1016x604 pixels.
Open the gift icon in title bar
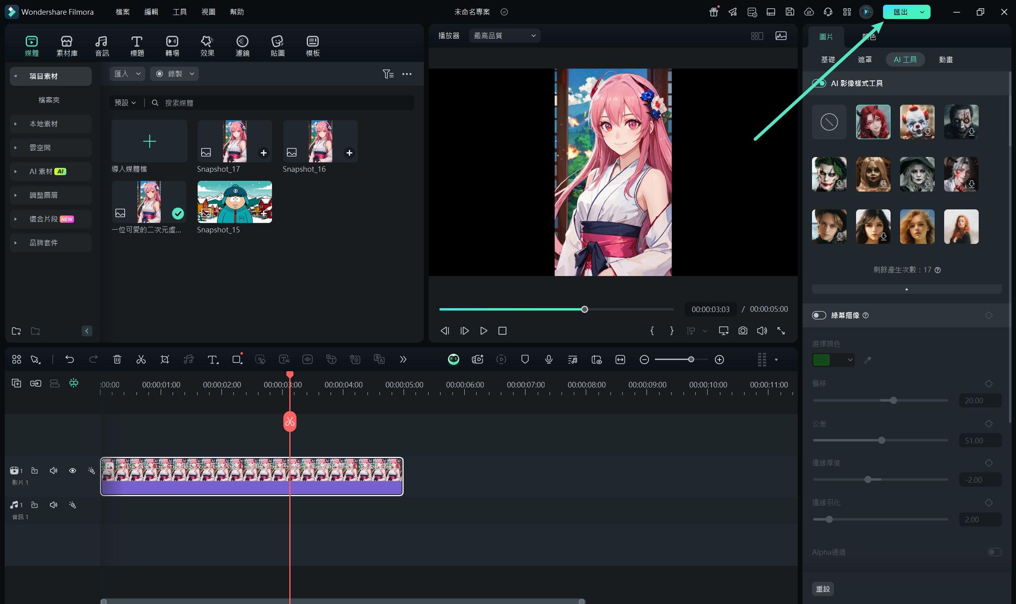point(714,12)
